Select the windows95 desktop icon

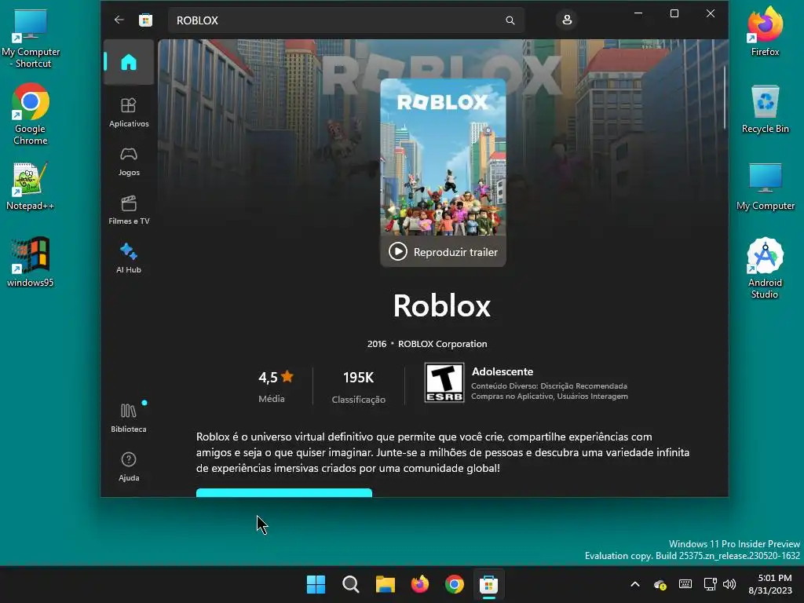click(31, 261)
